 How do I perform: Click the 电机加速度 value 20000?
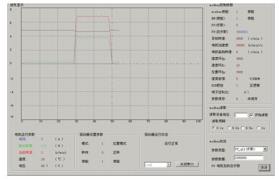(x=240, y=45)
